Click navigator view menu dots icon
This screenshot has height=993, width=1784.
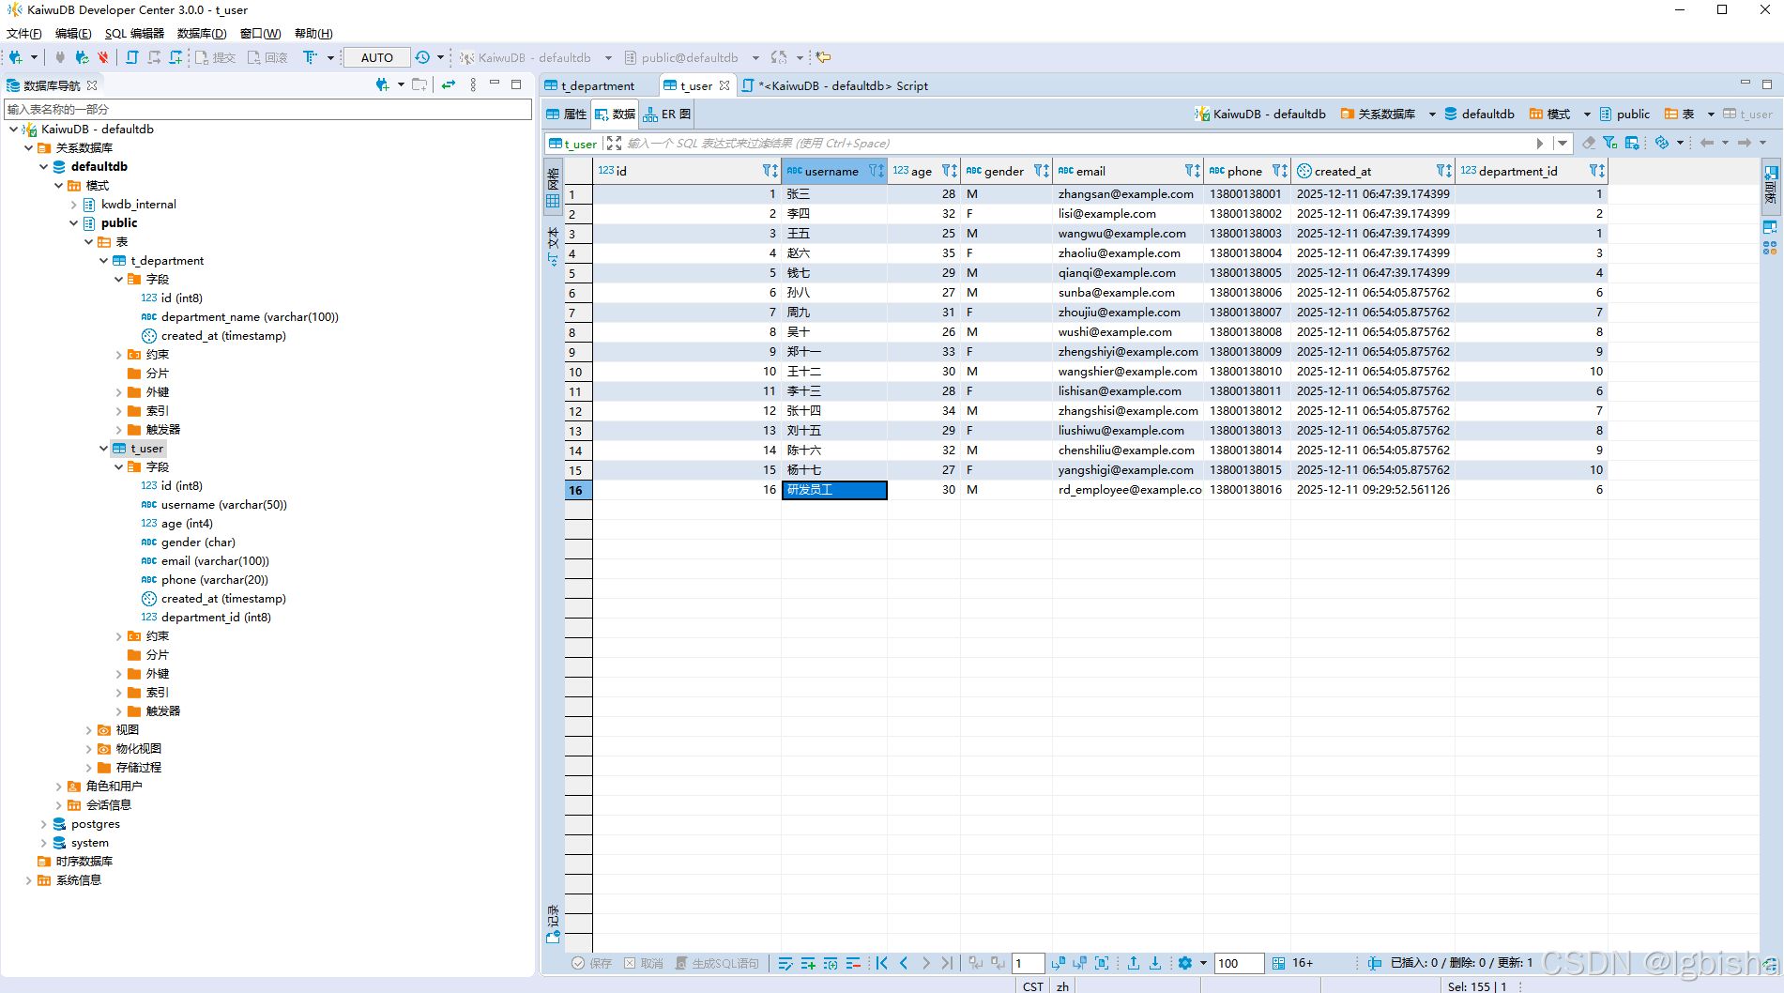coord(473,84)
